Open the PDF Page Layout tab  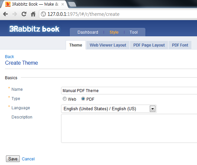(149, 45)
